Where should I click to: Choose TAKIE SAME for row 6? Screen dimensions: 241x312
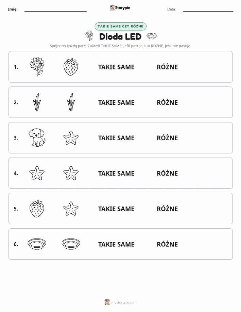116,244
